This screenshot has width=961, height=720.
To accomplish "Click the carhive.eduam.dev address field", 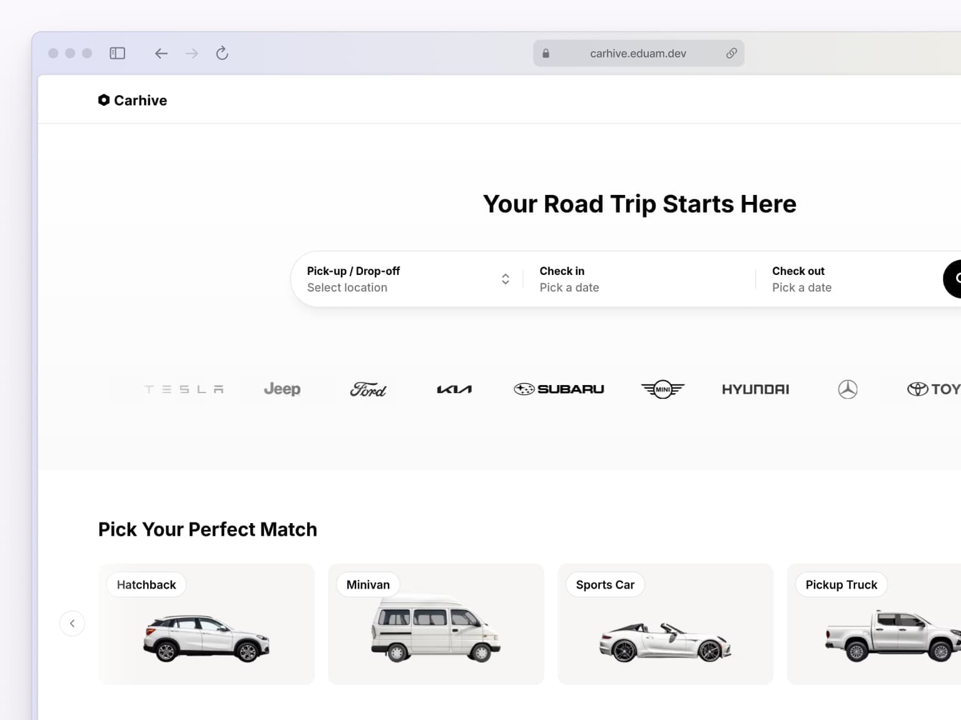I will tap(638, 53).
